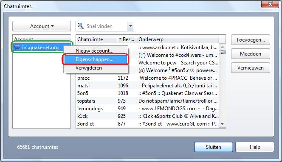The image size is (282, 162).
Task: Click the Meedoen button
Action: (251, 54)
